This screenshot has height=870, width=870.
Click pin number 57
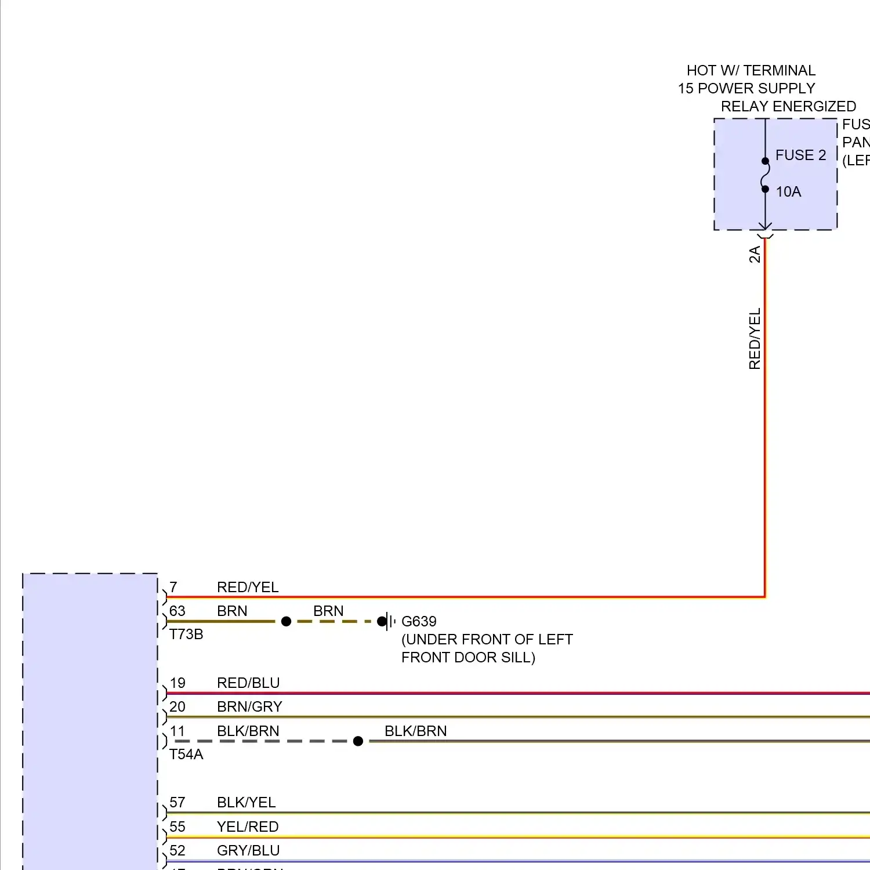pyautogui.click(x=177, y=803)
